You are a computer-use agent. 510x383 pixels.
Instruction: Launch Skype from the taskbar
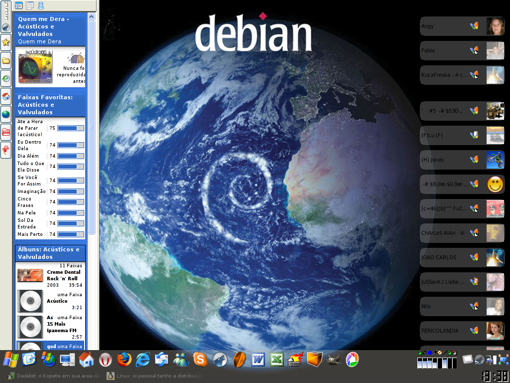pyautogui.click(x=200, y=360)
